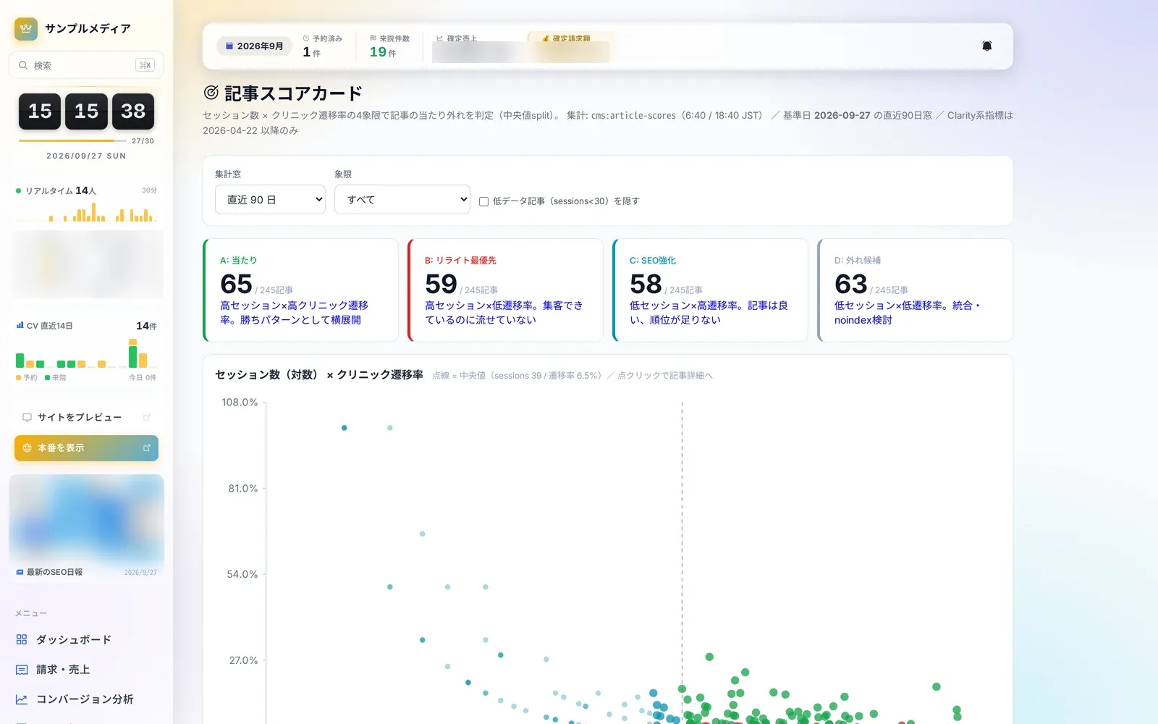Click the flag icon beside 来院件数
Image resolution: width=1158 pixels, height=724 pixels.
pos(373,38)
